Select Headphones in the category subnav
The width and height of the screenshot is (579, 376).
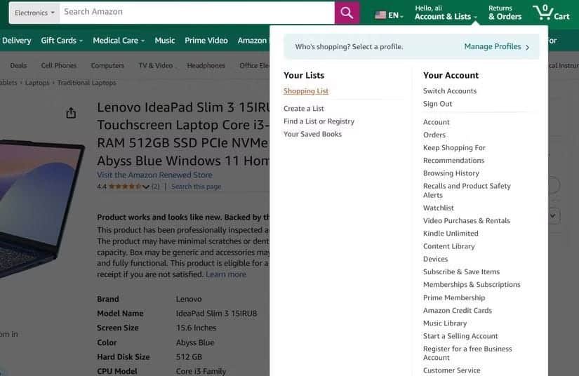click(x=206, y=66)
